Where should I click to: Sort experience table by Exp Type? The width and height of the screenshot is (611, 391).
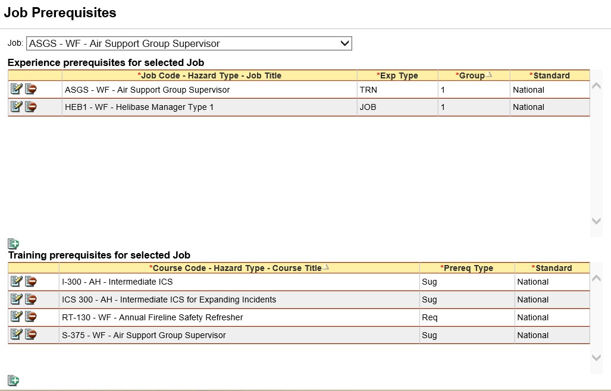(397, 75)
